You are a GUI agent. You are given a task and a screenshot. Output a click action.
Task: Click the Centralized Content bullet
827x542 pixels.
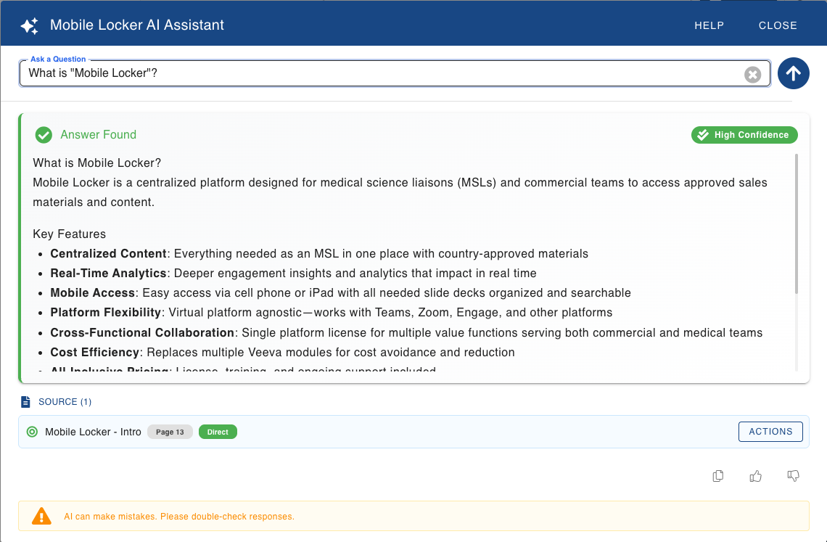pyautogui.click(x=319, y=253)
